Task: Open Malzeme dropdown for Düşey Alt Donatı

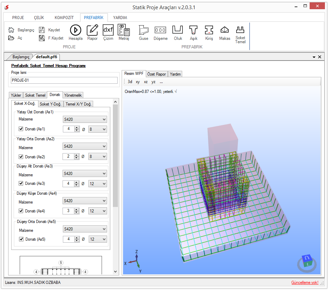Action: 85,174
